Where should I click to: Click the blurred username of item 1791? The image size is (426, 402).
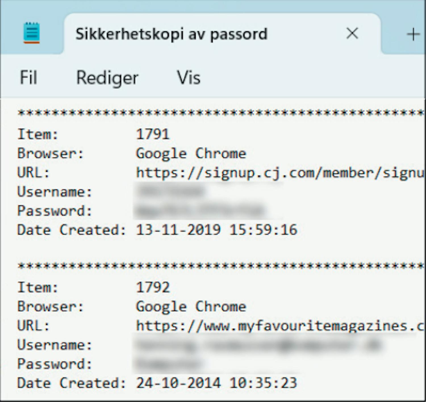click(171, 192)
